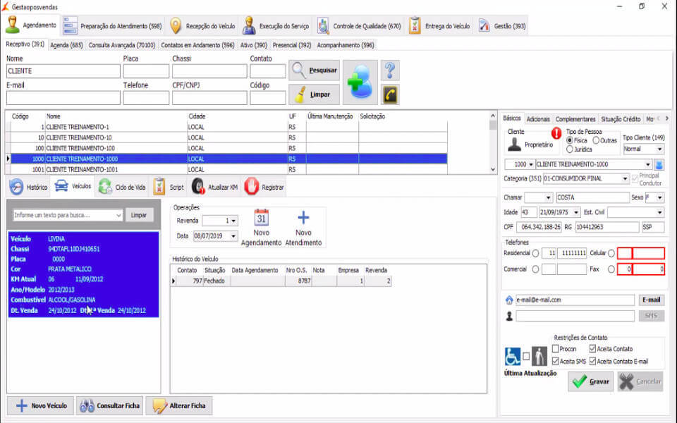677x423 pixels.
Task: Open the Categoria consumidor final dropdown
Action: pyautogui.click(x=625, y=178)
